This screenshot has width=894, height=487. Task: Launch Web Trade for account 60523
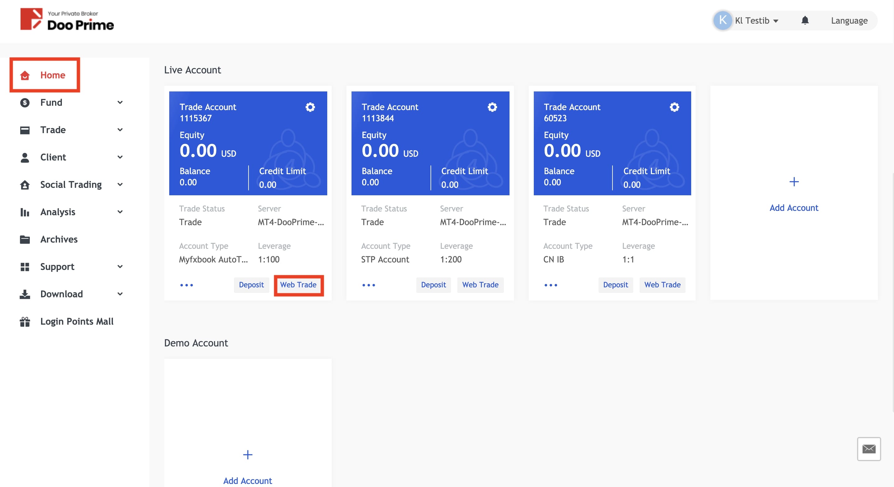point(662,285)
